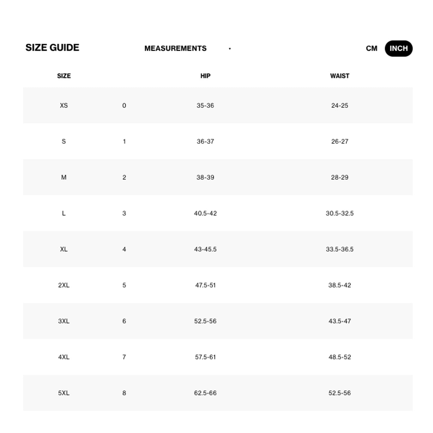Screen dimensions: 433x433
Task: Click waist value 24-25 for XS
Action: [340, 105]
